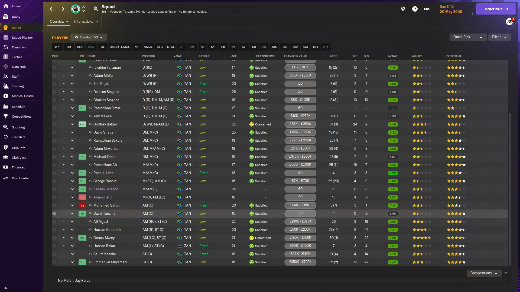
Task: Click the search magnifier icon
Action: coord(96,9)
